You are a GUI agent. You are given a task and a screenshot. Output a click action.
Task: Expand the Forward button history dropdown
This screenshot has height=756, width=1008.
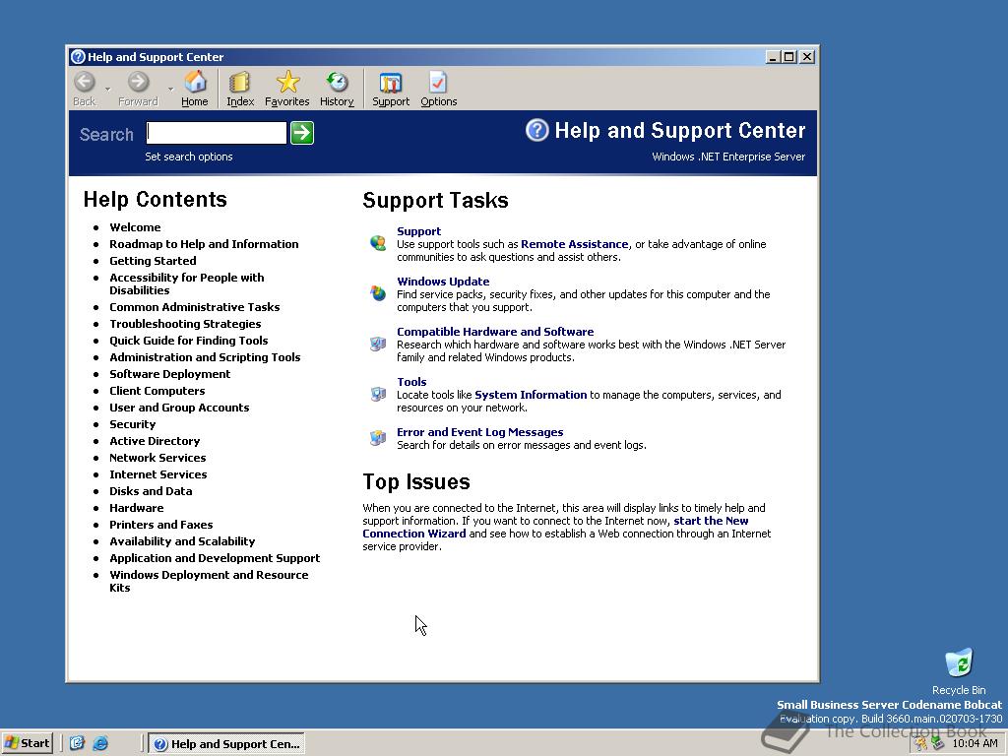coord(170,89)
